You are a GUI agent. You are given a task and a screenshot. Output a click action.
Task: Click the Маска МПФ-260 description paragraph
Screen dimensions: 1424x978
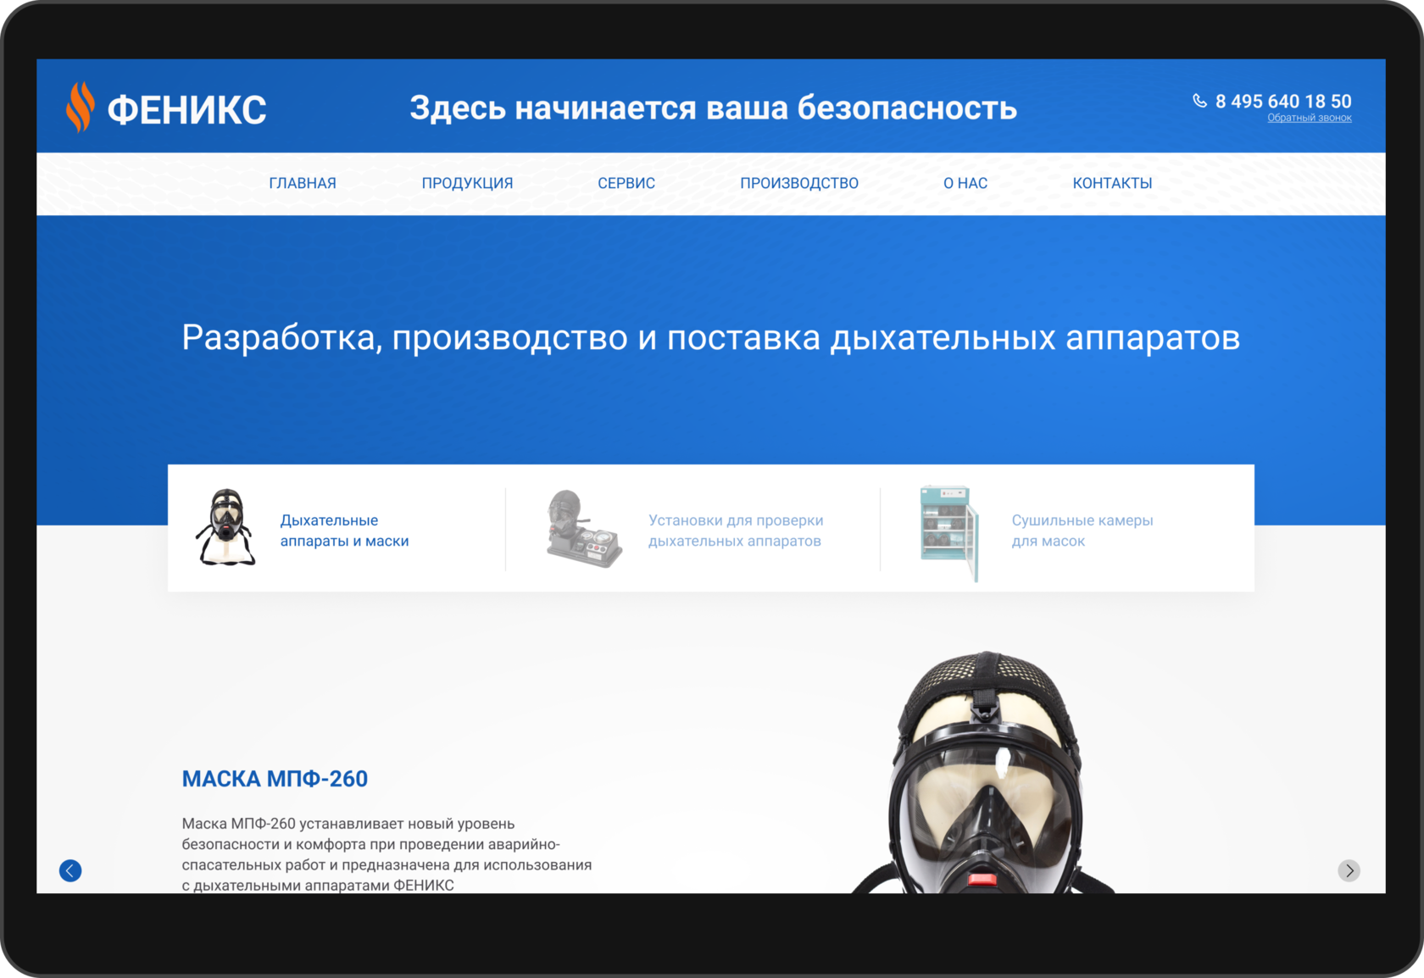tap(387, 854)
